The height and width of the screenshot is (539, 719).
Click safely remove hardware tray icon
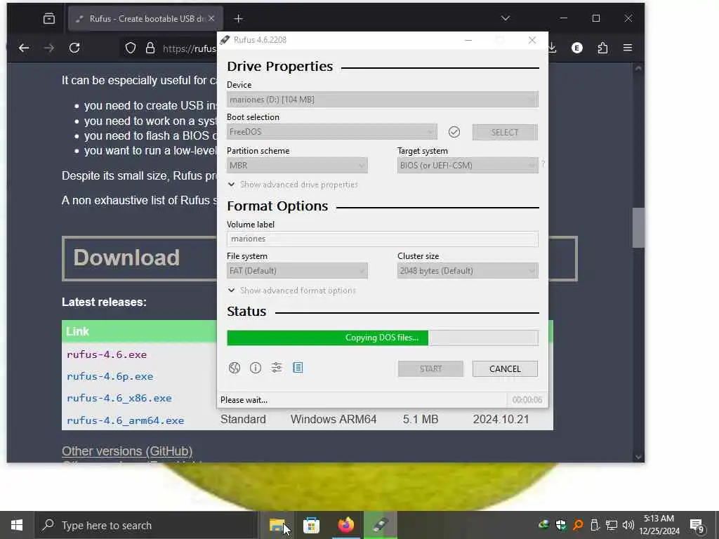[x=595, y=525]
